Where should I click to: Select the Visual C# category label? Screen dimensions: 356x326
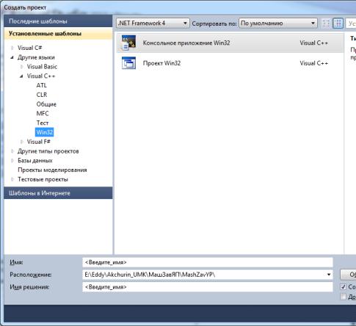[x=29, y=48]
